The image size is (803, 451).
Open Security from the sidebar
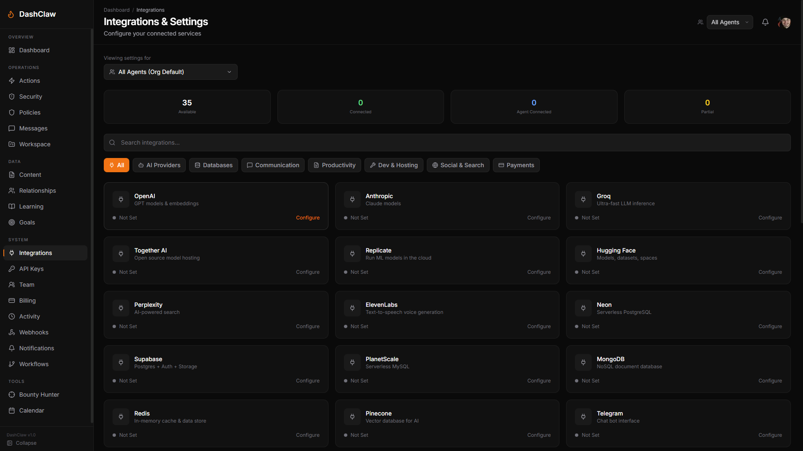45,97
